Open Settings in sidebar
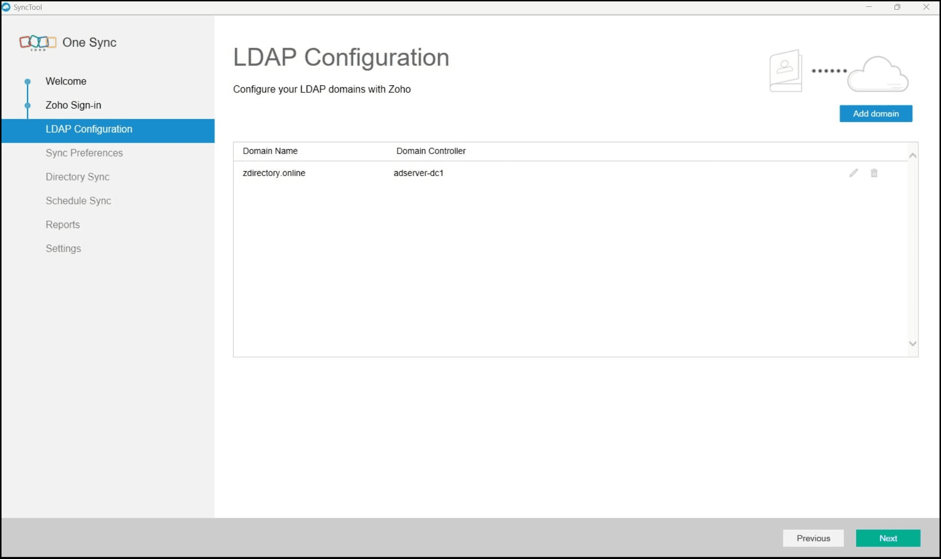This screenshot has width=941, height=559. coord(63,249)
